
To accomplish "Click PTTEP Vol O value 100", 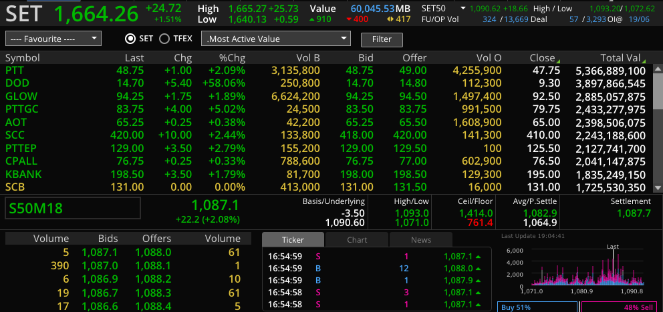I will point(493,149).
